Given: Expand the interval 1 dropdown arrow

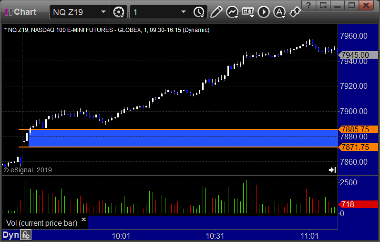Looking at the screenshot, I should (184, 12).
